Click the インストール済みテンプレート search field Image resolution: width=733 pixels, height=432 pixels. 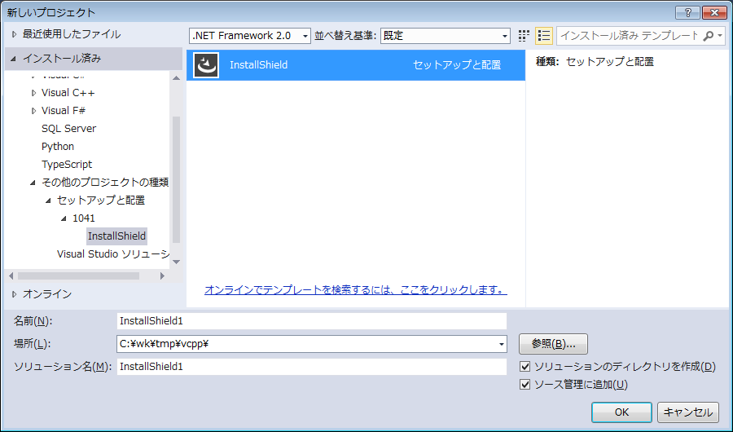[630, 36]
